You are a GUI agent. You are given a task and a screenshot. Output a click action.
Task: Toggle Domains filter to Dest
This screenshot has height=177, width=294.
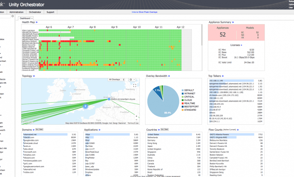pos(41,130)
